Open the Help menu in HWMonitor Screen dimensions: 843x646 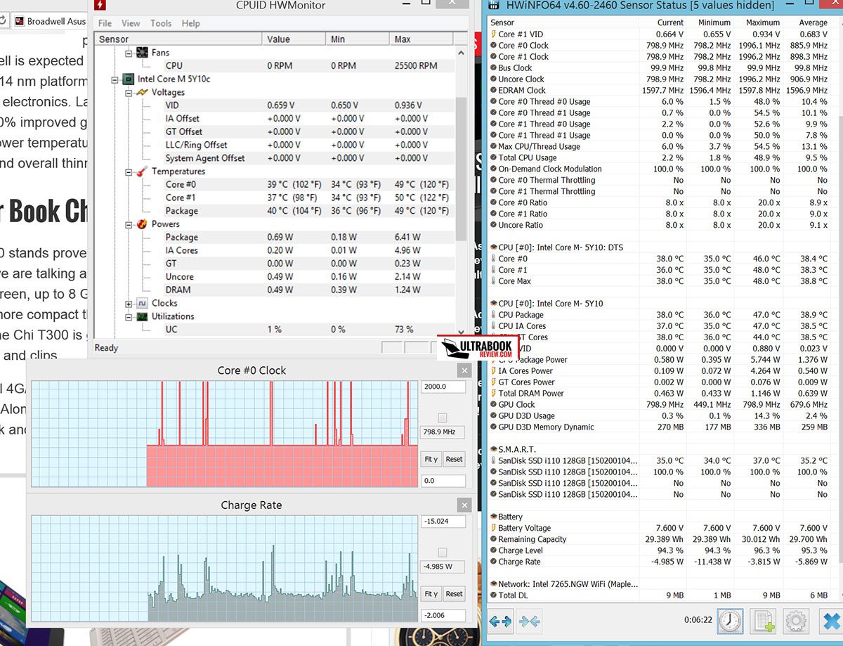point(191,23)
